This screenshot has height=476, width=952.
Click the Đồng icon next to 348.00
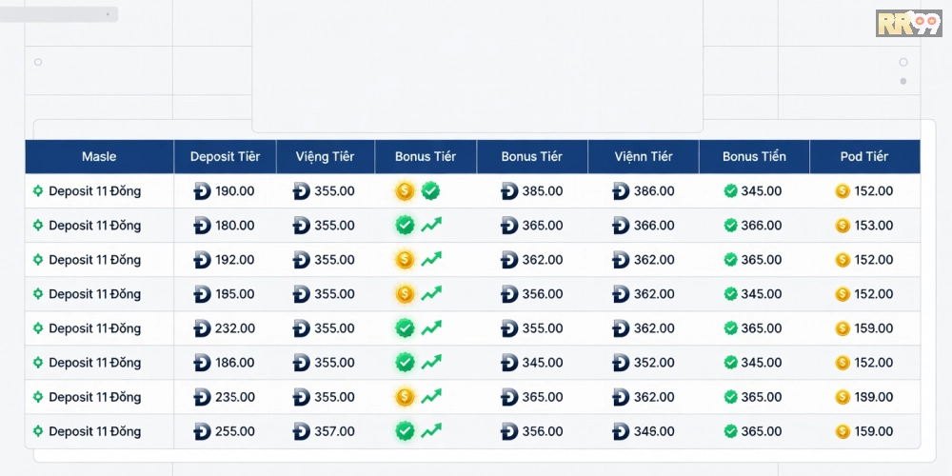coord(621,431)
